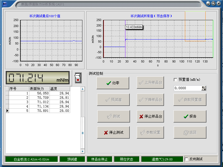
Task: Click the table scrollbar up arrow
Action: point(82,89)
